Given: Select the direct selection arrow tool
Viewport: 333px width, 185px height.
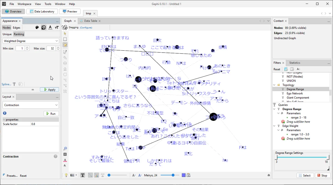Looking at the screenshot, I should [65, 33].
